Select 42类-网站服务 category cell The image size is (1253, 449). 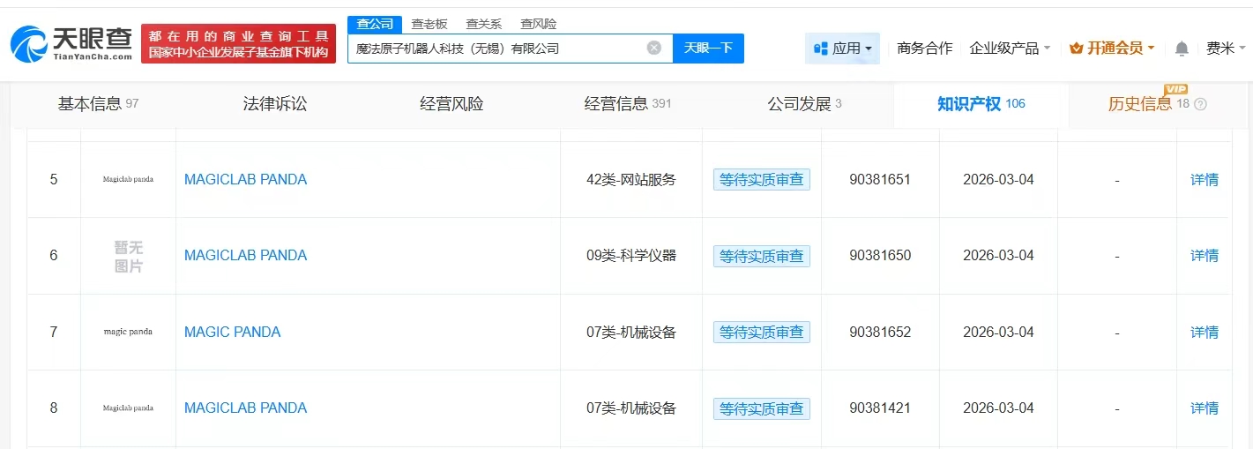pyautogui.click(x=631, y=180)
